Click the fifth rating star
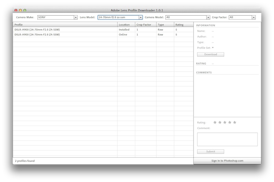274x182 pixels. (235, 122)
